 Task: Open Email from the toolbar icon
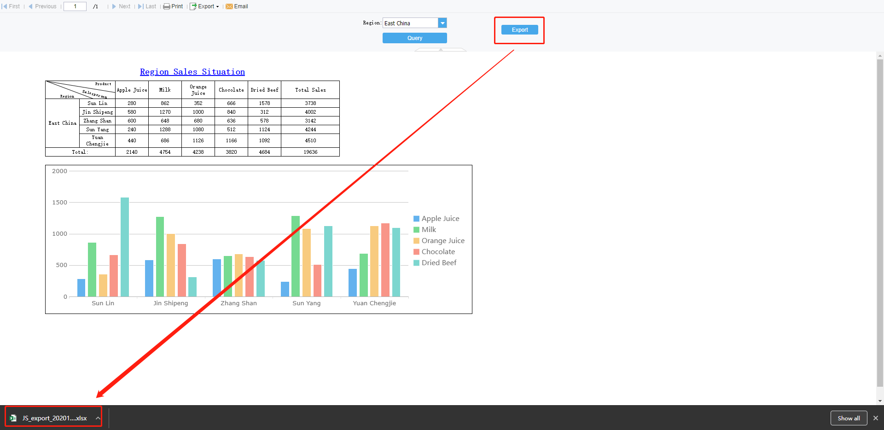click(x=229, y=6)
